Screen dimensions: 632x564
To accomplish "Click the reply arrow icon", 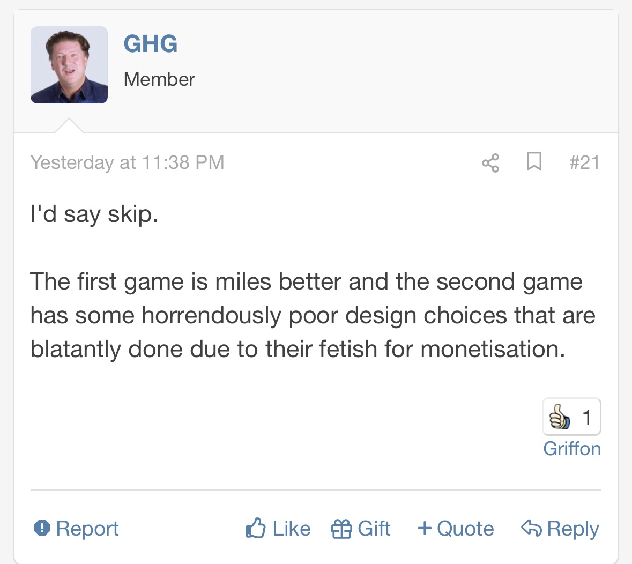I will (x=532, y=528).
